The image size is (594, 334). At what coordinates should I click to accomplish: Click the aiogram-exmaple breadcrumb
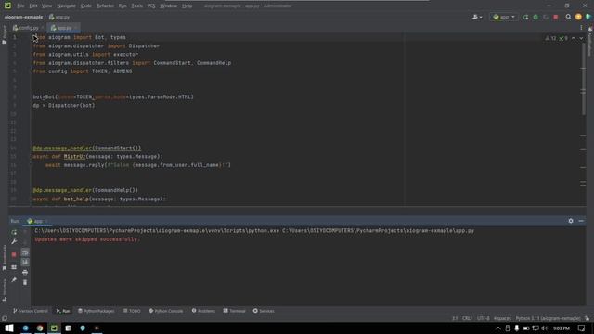(x=23, y=17)
